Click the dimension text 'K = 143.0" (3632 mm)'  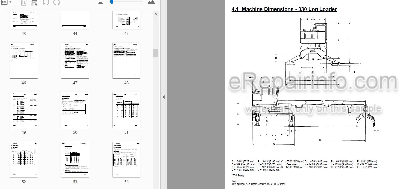click(316, 164)
